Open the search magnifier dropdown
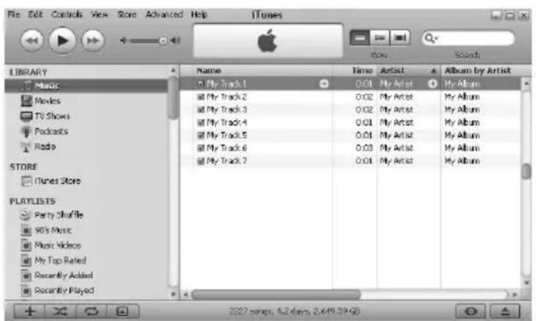Screen dimensions: 536x321 click(430, 38)
